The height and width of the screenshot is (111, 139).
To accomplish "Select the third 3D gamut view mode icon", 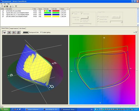I will [x=14, y=32].
